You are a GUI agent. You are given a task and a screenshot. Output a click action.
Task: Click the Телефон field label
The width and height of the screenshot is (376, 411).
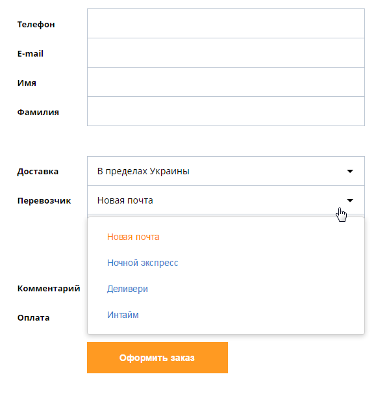(36, 24)
